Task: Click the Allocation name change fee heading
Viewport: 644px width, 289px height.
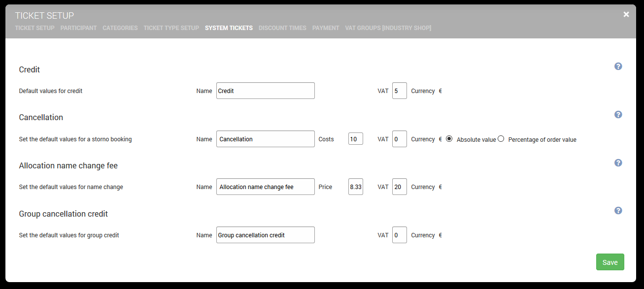Action: click(68, 166)
